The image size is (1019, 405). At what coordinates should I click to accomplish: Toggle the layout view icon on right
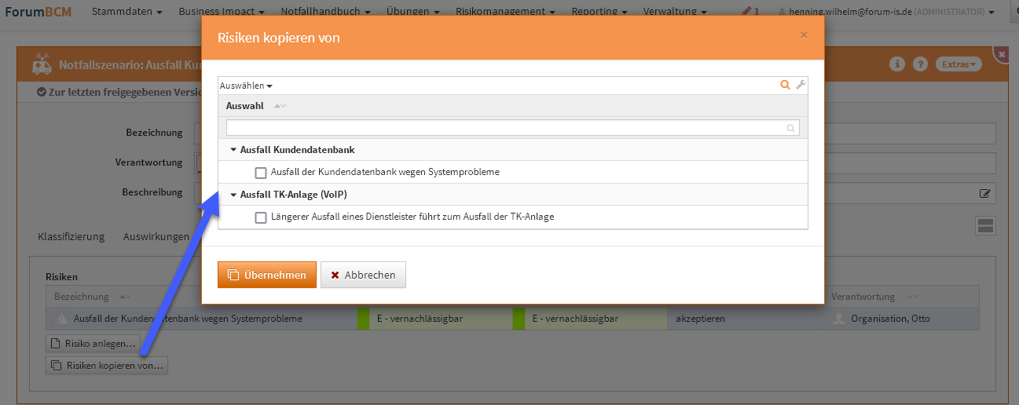[985, 226]
